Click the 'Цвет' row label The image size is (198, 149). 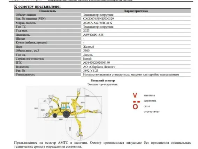19,47
